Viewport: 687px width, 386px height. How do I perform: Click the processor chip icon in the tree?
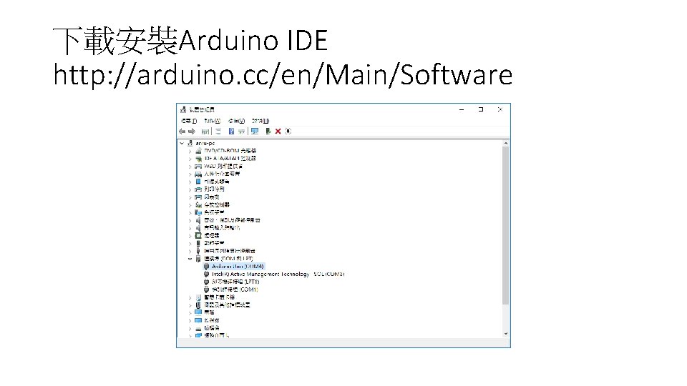point(198,235)
